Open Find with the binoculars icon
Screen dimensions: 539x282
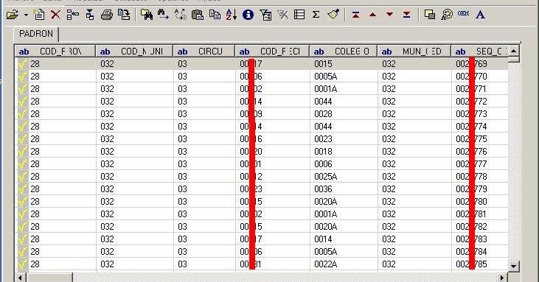click(x=147, y=15)
